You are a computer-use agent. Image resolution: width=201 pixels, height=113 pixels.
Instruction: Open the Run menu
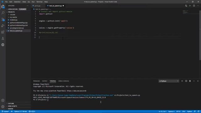click(x=33, y=2)
